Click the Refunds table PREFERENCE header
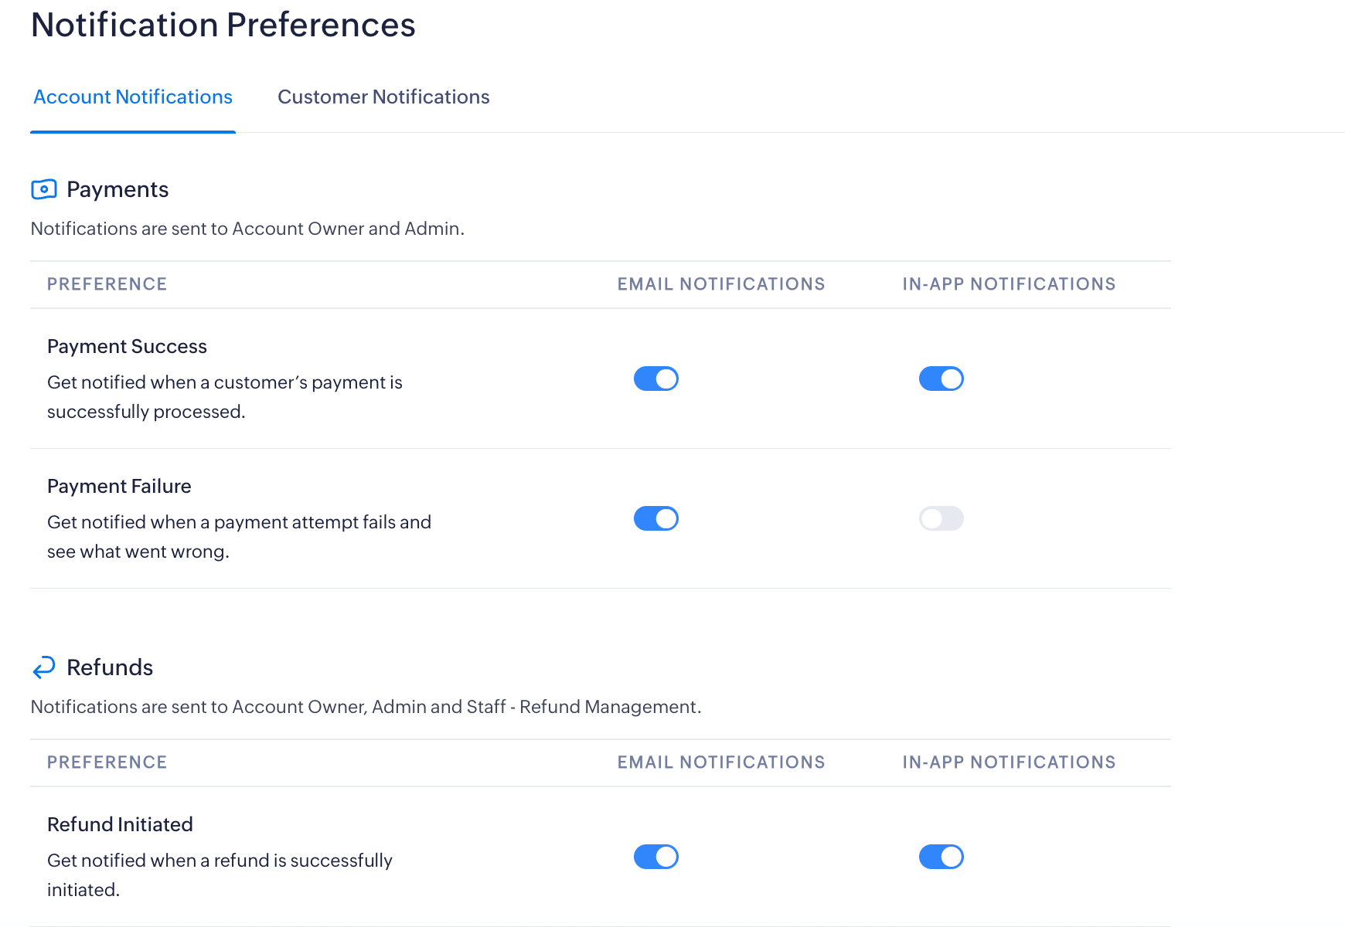Screen dimensions: 1345x927 tap(107, 762)
